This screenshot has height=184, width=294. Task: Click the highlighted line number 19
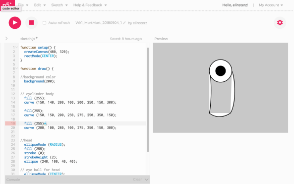tap(13, 123)
